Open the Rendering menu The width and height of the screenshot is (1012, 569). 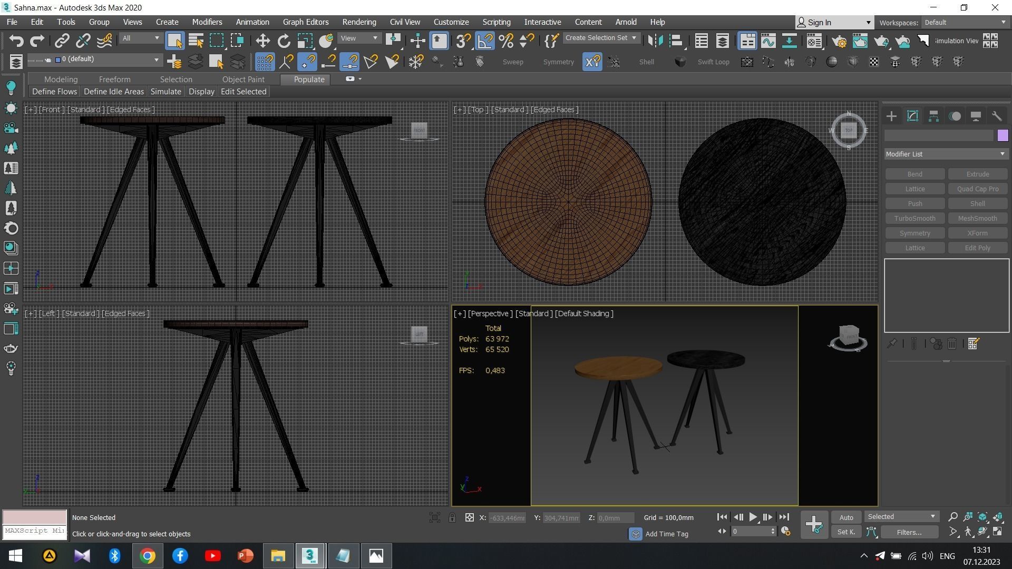tap(359, 22)
